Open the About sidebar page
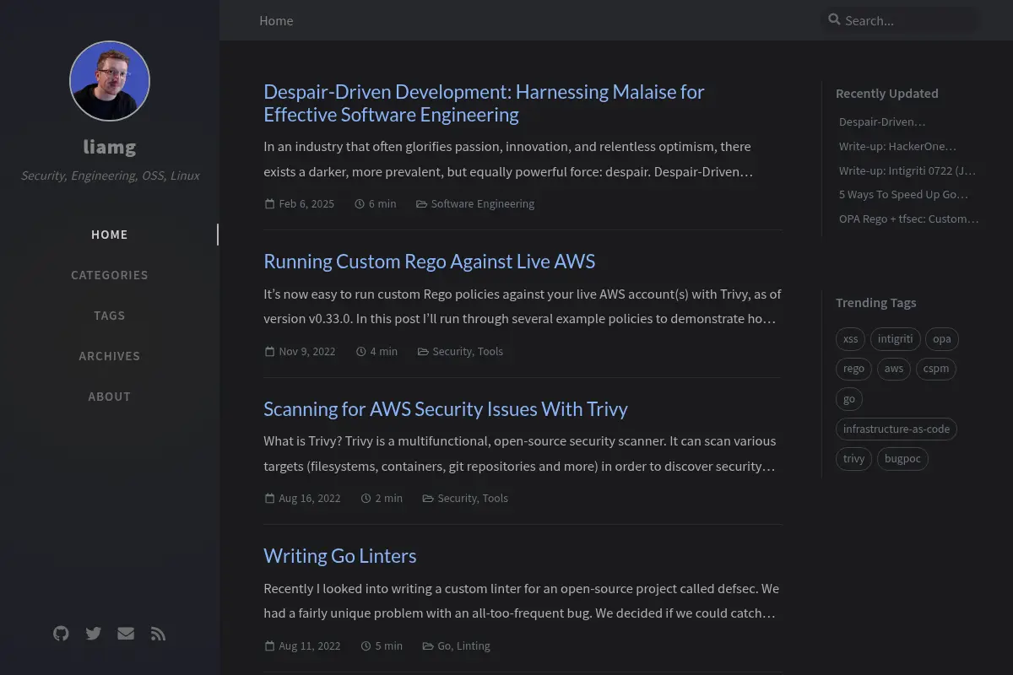Viewport: 1013px width, 675px height. 110,397
